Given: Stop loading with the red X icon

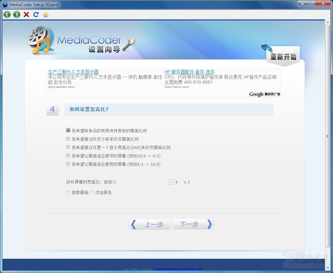Looking at the screenshot, I should (26, 14).
